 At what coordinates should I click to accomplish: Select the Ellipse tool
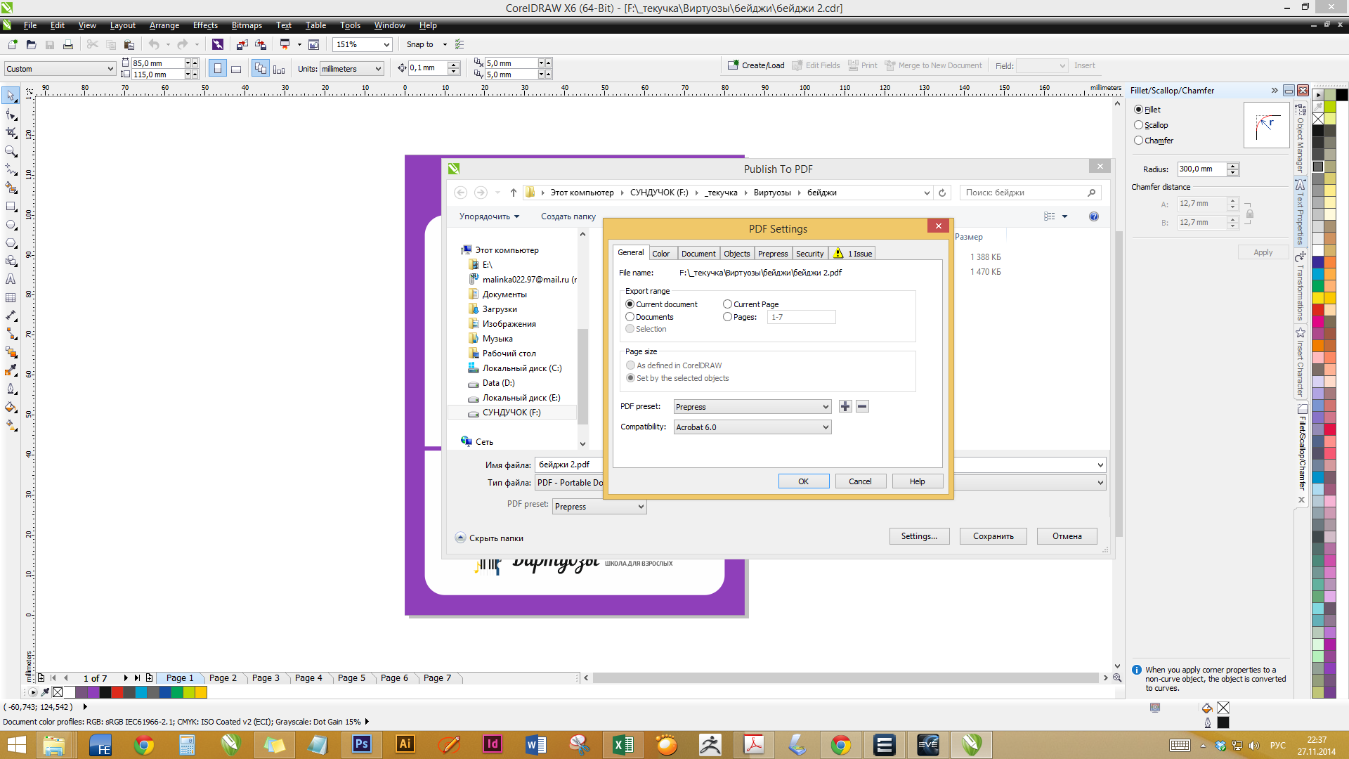[x=11, y=225]
